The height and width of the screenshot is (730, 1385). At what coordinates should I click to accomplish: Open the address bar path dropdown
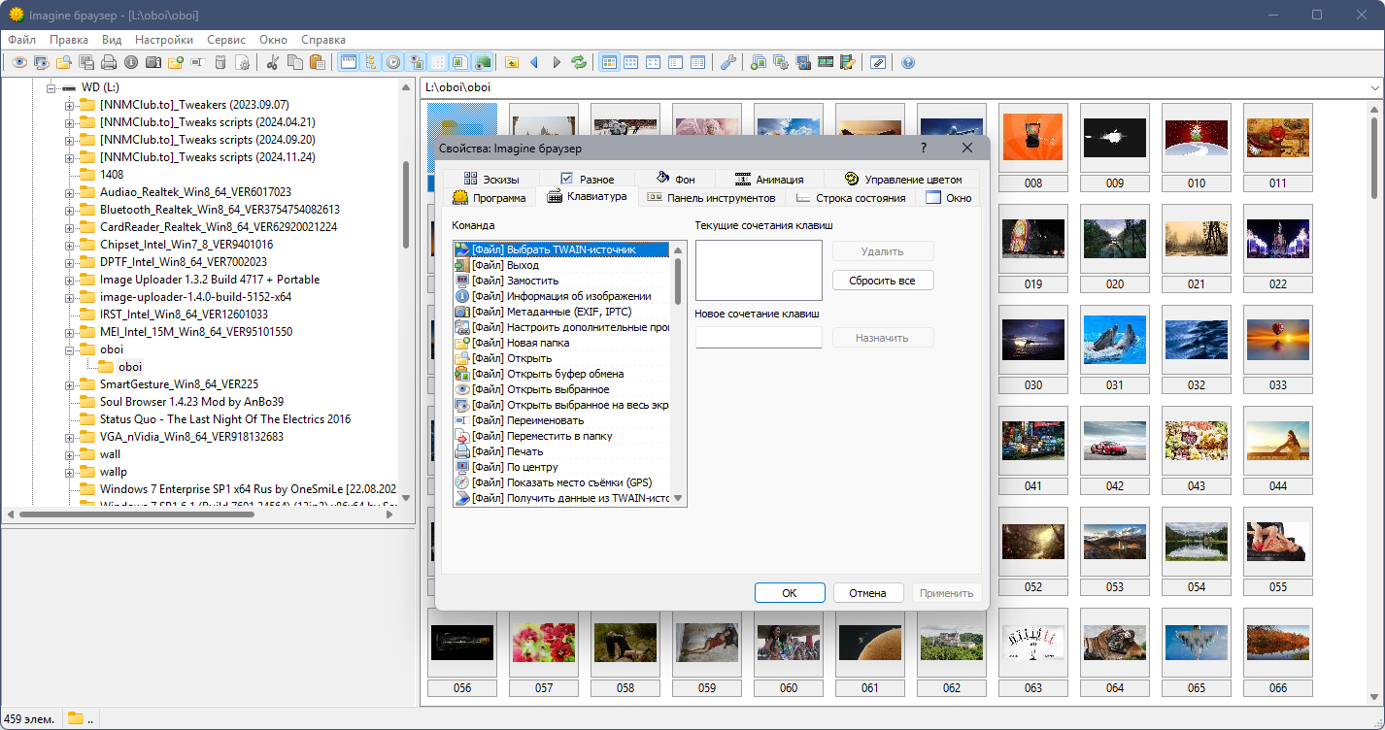(1374, 87)
